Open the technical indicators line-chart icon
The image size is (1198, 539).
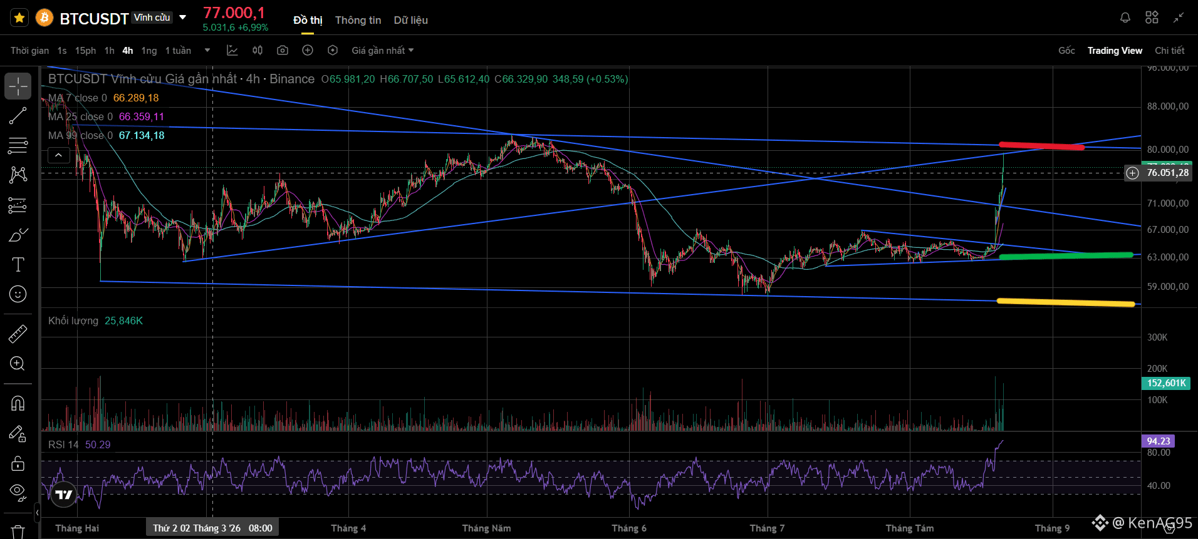pos(232,50)
